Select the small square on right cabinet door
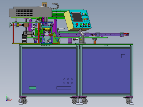Screen dimensions: 143x107 coord(123,56)
